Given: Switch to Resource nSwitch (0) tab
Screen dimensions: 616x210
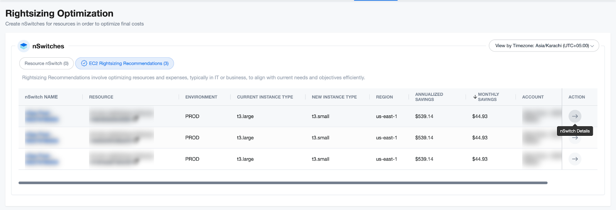Looking at the screenshot, I should tap(46, 63).
